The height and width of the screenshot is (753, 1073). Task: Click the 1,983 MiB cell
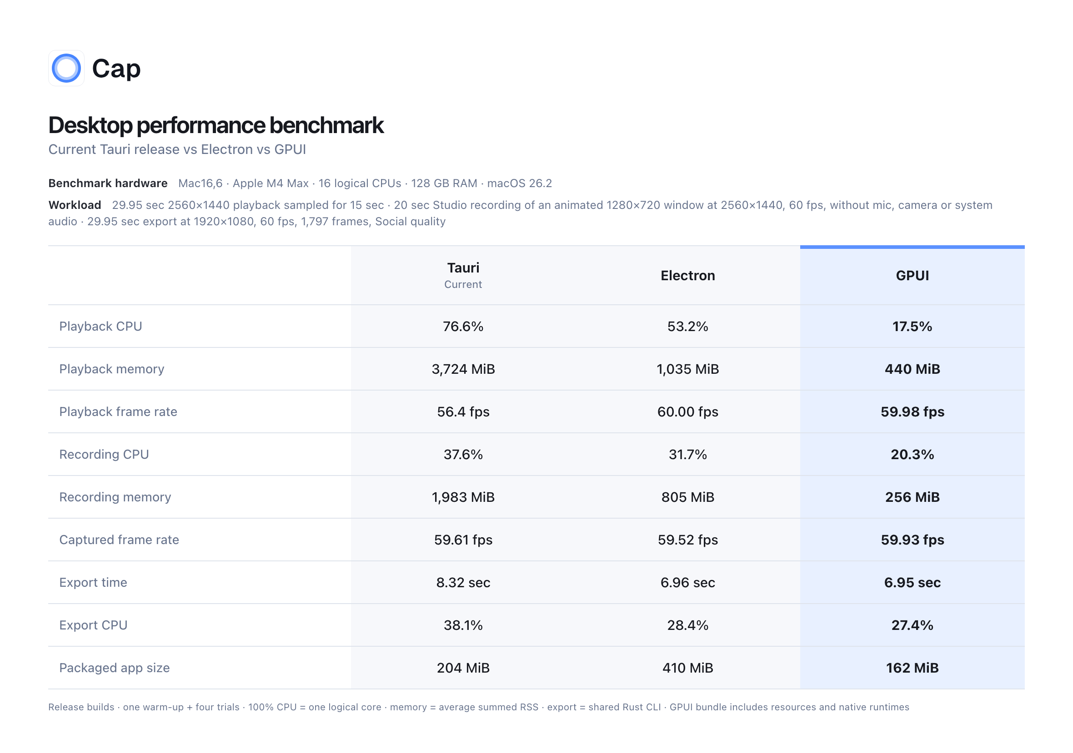point(463,497)
